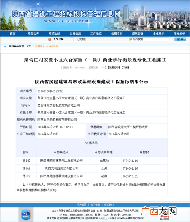Screen dimensions: 190x222
Task: Select publicity end date 2016年04月25日
Action: pos(119,134)
